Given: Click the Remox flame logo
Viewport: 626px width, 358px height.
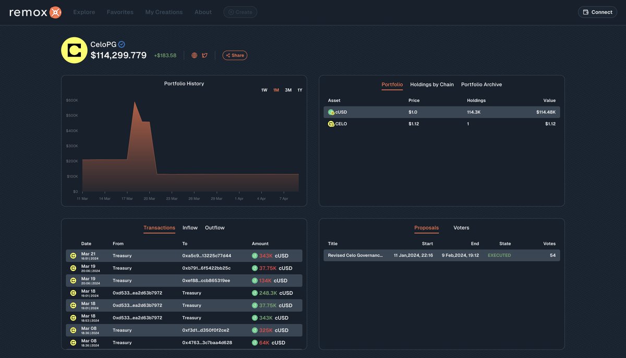Looking at the screenshot, I should pyautogui.click(x=54, y=11).
